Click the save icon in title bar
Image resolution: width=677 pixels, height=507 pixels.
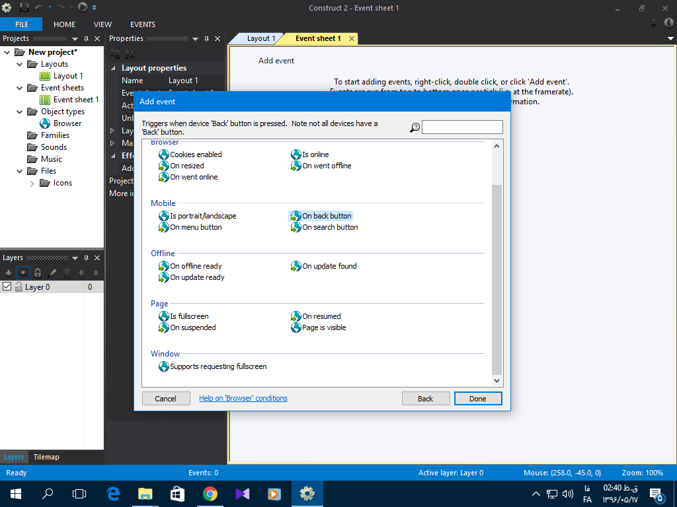pyautogui.click(x=24, y=7)
